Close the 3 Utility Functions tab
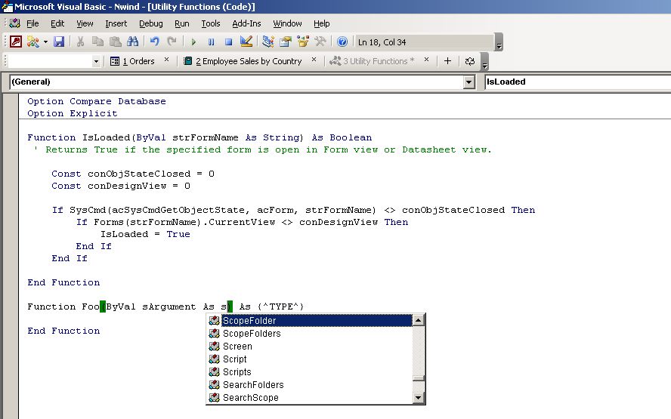The image size is (671, 419). click(x=427, y=60)
